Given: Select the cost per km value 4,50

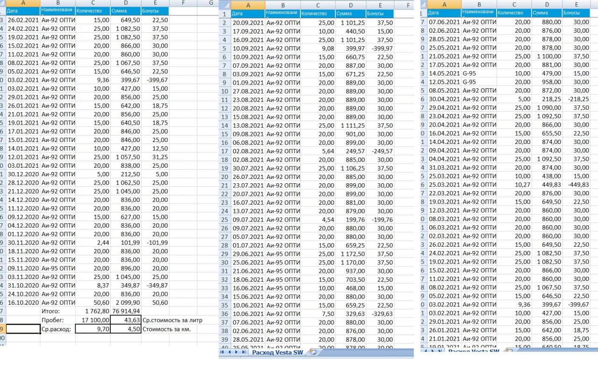Looking at the screenshot, I should coord(125,329).
